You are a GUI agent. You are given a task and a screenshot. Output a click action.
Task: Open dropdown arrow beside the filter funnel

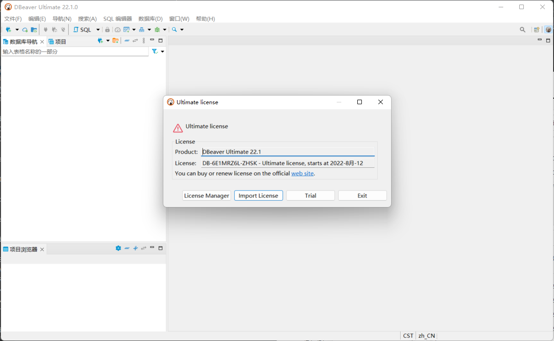pos(162,52)
